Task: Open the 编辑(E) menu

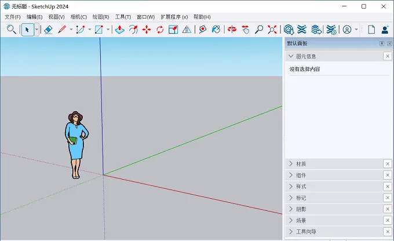Action: point(34,17)
